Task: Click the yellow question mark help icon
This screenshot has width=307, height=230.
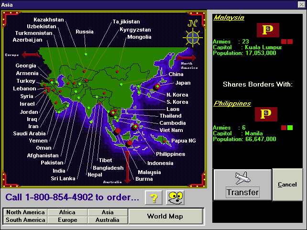Action: pyautogui.click(x=153, y=197)
